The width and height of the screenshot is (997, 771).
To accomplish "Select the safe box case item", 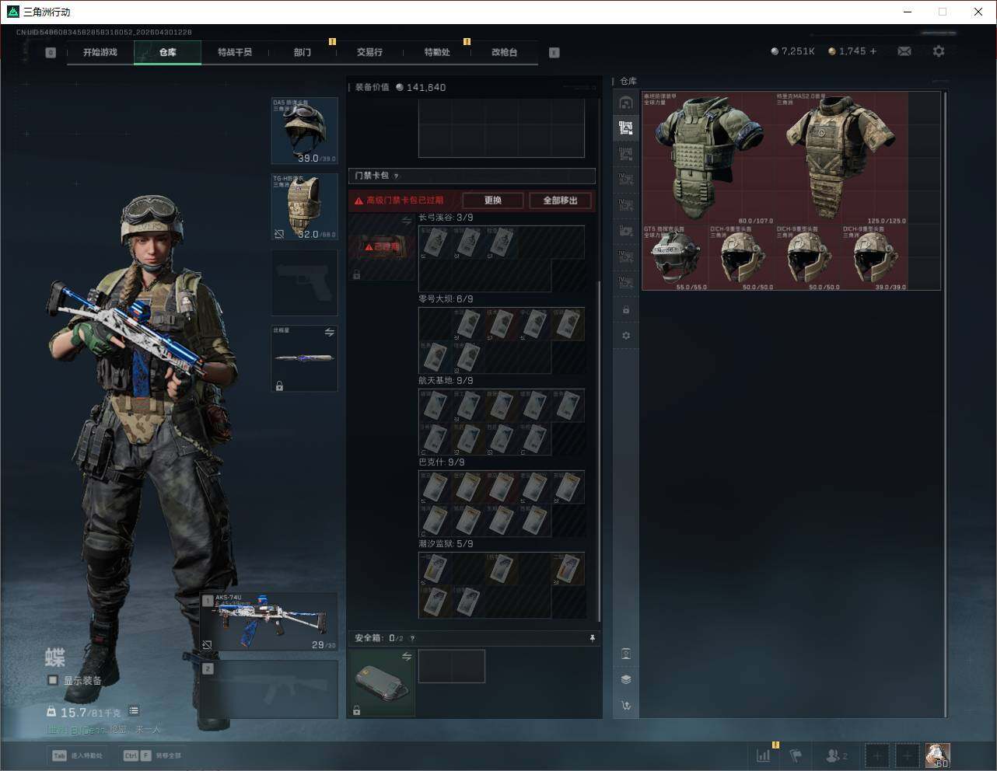I will 382,682.
